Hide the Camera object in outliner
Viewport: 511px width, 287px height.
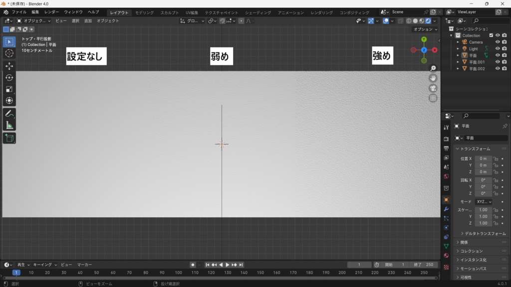(x=497, y=42)
